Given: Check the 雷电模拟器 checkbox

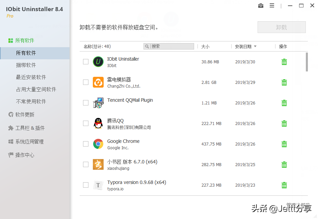Looking at the screenshot, I should 86,82.
